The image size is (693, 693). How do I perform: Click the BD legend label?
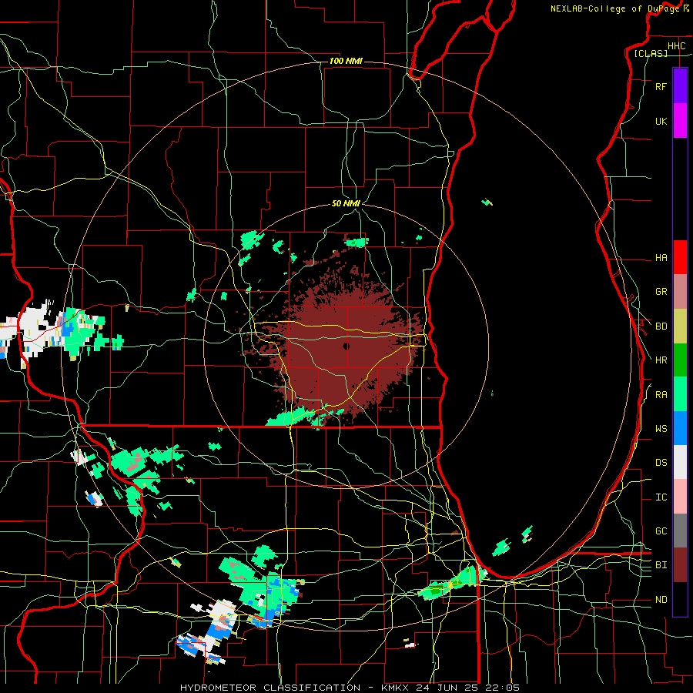click(661, 326)
